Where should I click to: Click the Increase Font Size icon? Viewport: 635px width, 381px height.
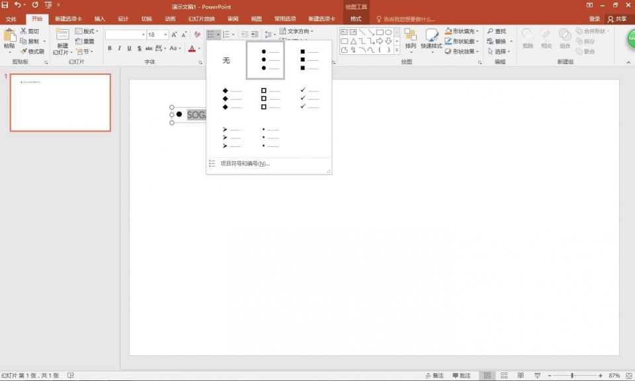[175, 34]
